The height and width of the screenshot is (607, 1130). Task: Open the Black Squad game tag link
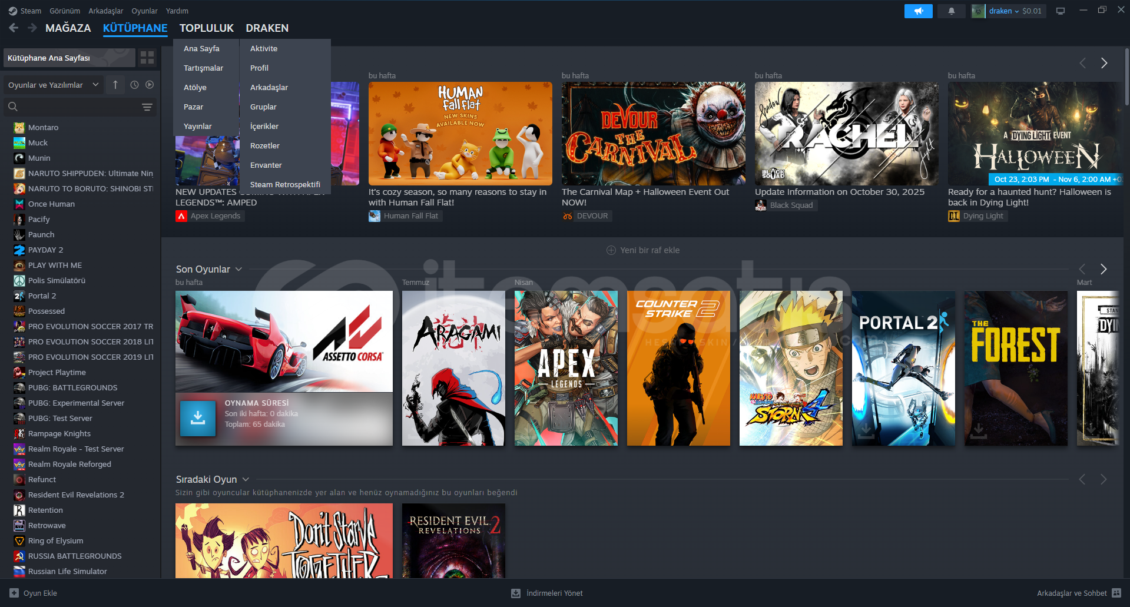coord(785,205)
